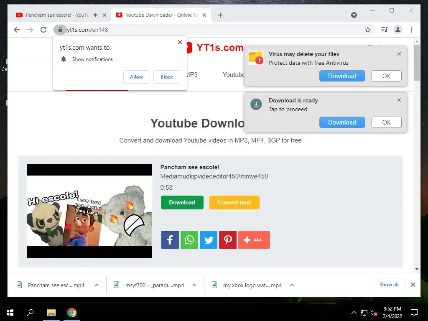Open the Windows Start menu
This screenshot has width=428, height=321.
[x=10, y=313]
